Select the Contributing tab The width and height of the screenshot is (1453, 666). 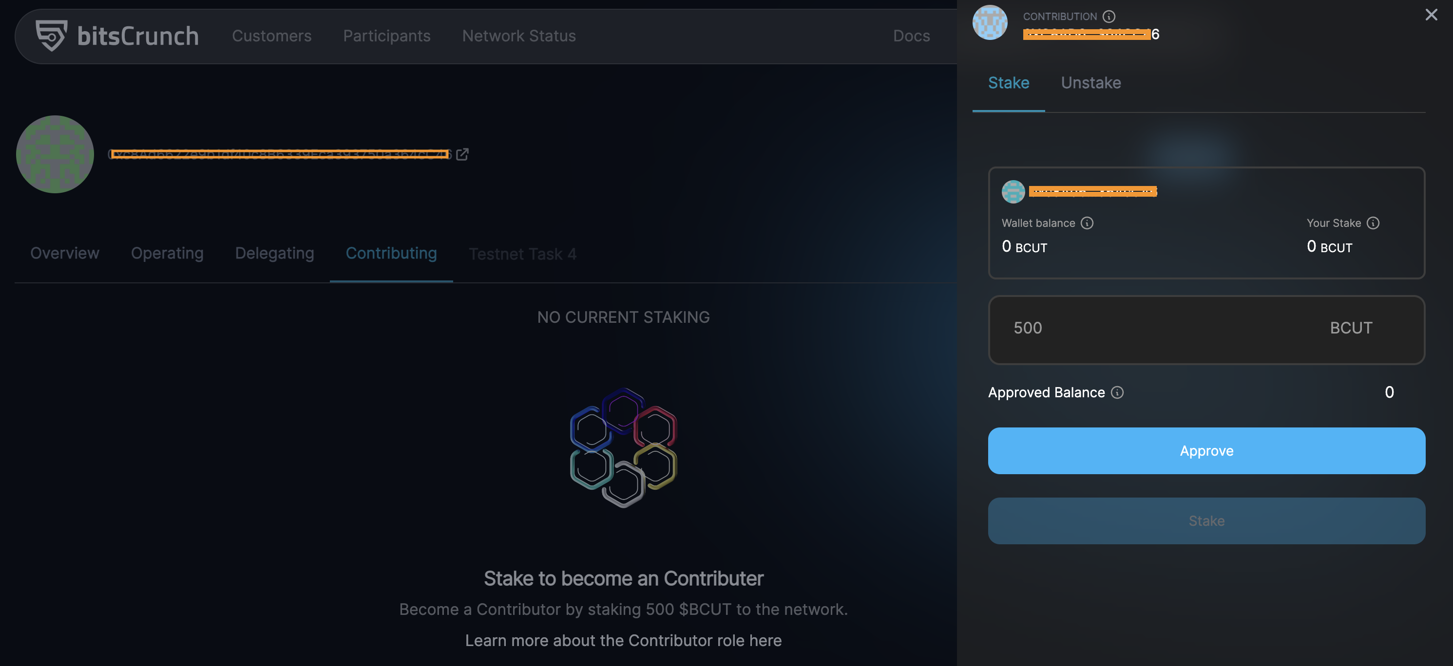[391, 254]
